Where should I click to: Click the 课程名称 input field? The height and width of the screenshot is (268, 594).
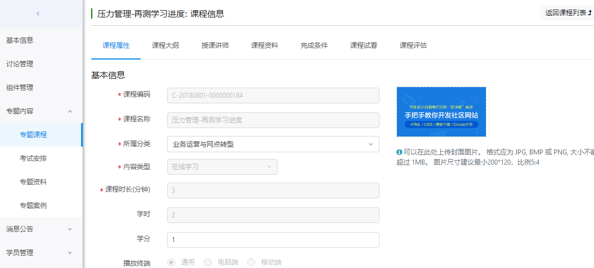273,120
